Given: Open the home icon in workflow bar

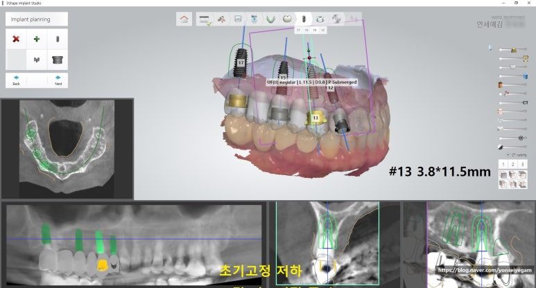Looking at the screenshot, I should tap(184, 19).
